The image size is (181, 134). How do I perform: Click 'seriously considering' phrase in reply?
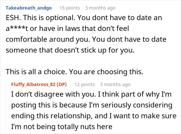[x=137, y=105]
